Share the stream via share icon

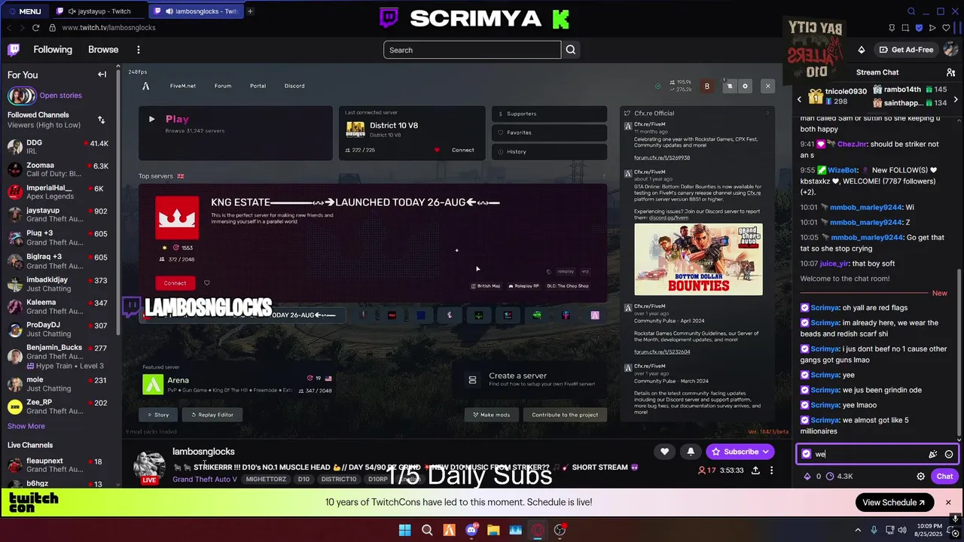pos(755,470)
